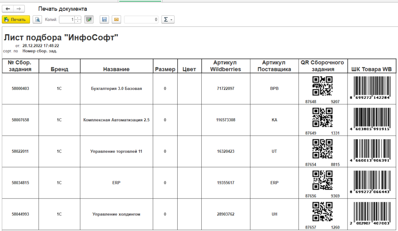Click the sort value Номер сбор. зад.

(40, 51)
